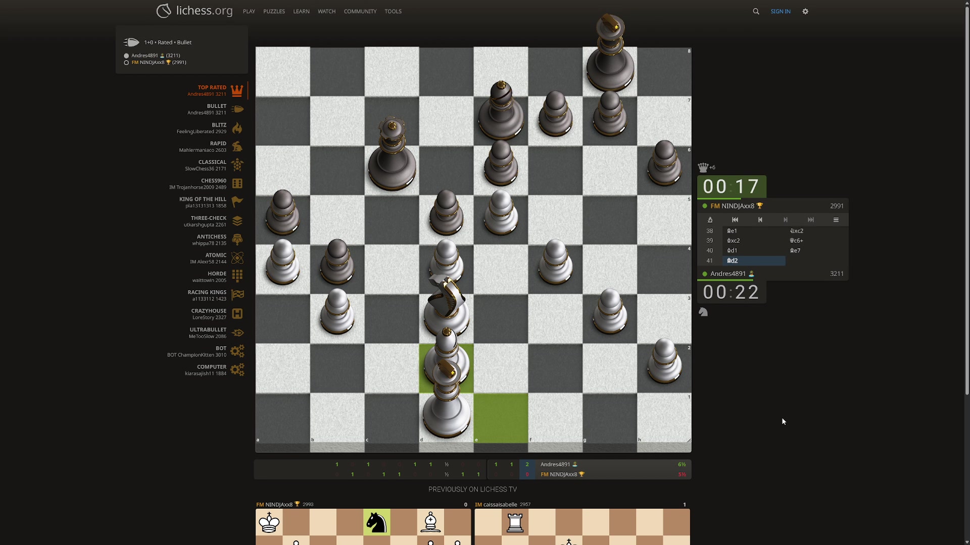970x545 pixels.
Task: Open the game hamburger menu
Action: pos(836,220)
